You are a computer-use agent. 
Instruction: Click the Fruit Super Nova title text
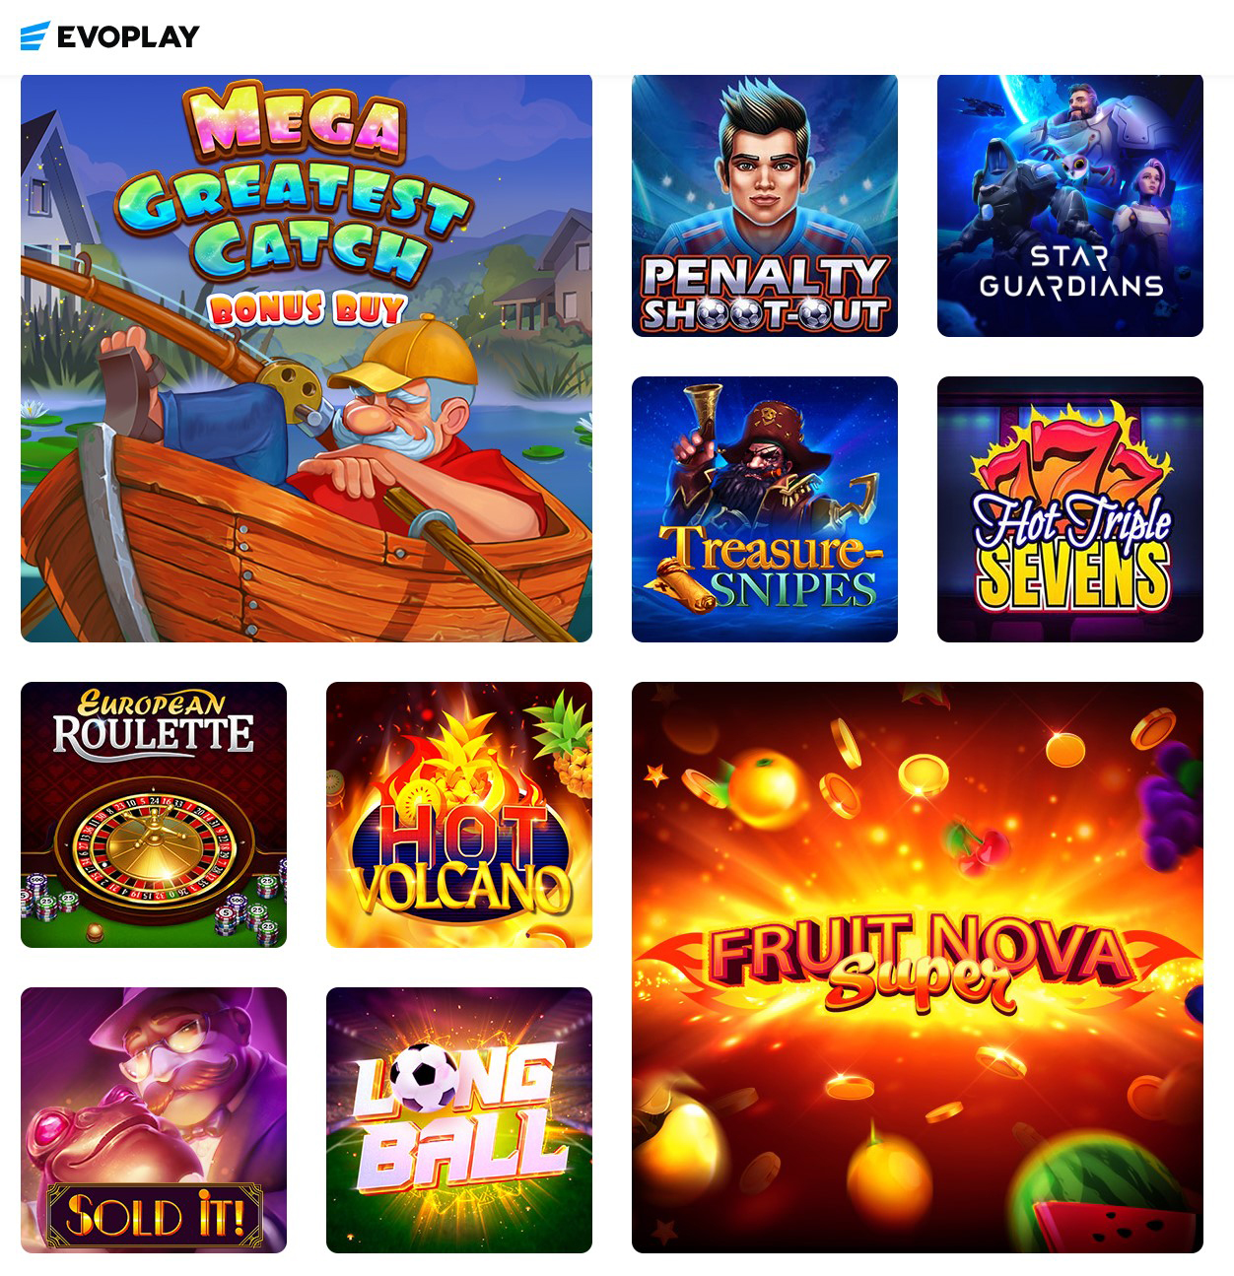(918, 962)
